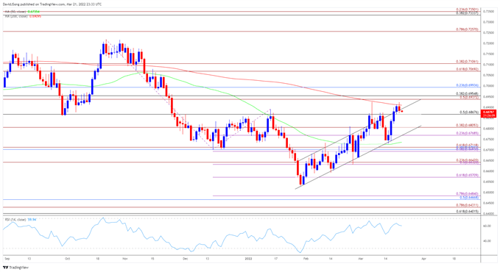Click the 0.618(0.64015) Fibonacci label
500x272 pixels.
click(467, 212)
